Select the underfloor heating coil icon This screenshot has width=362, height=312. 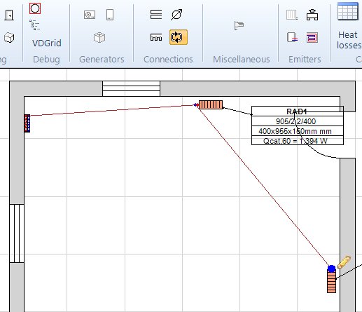pos(312,37)
